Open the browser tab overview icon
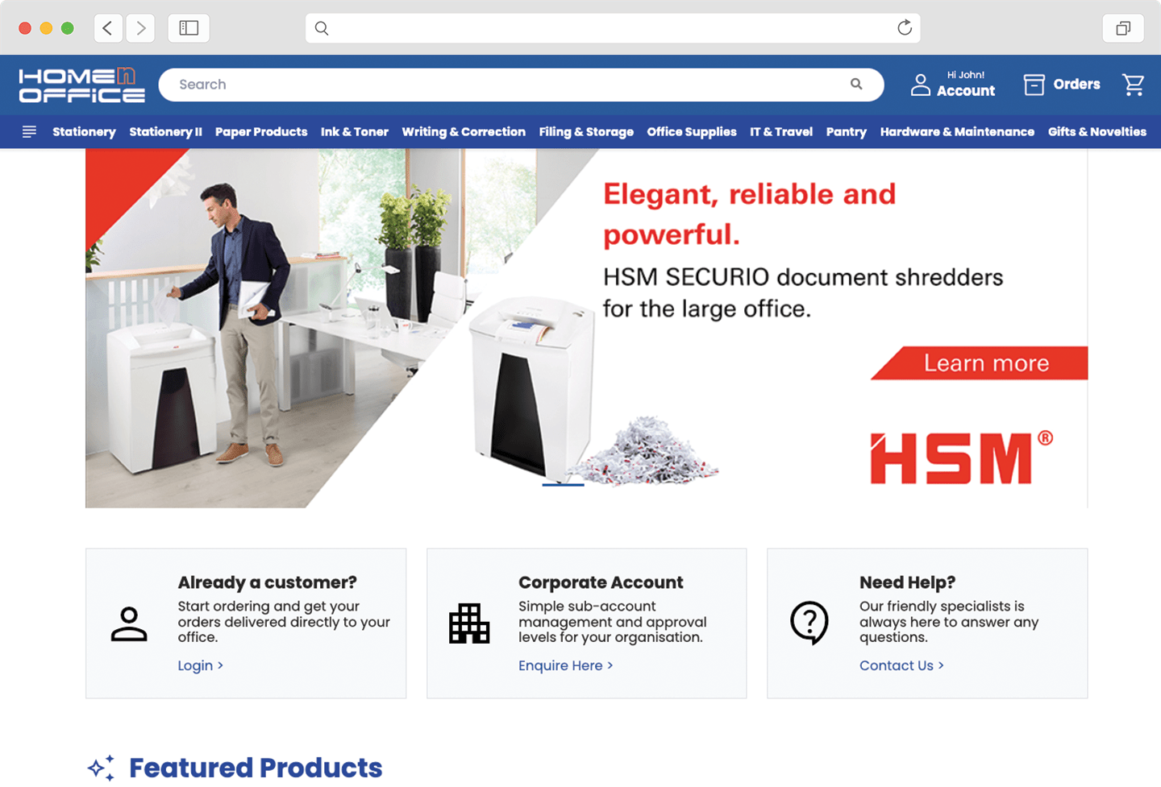 (x=1123, y=28)
